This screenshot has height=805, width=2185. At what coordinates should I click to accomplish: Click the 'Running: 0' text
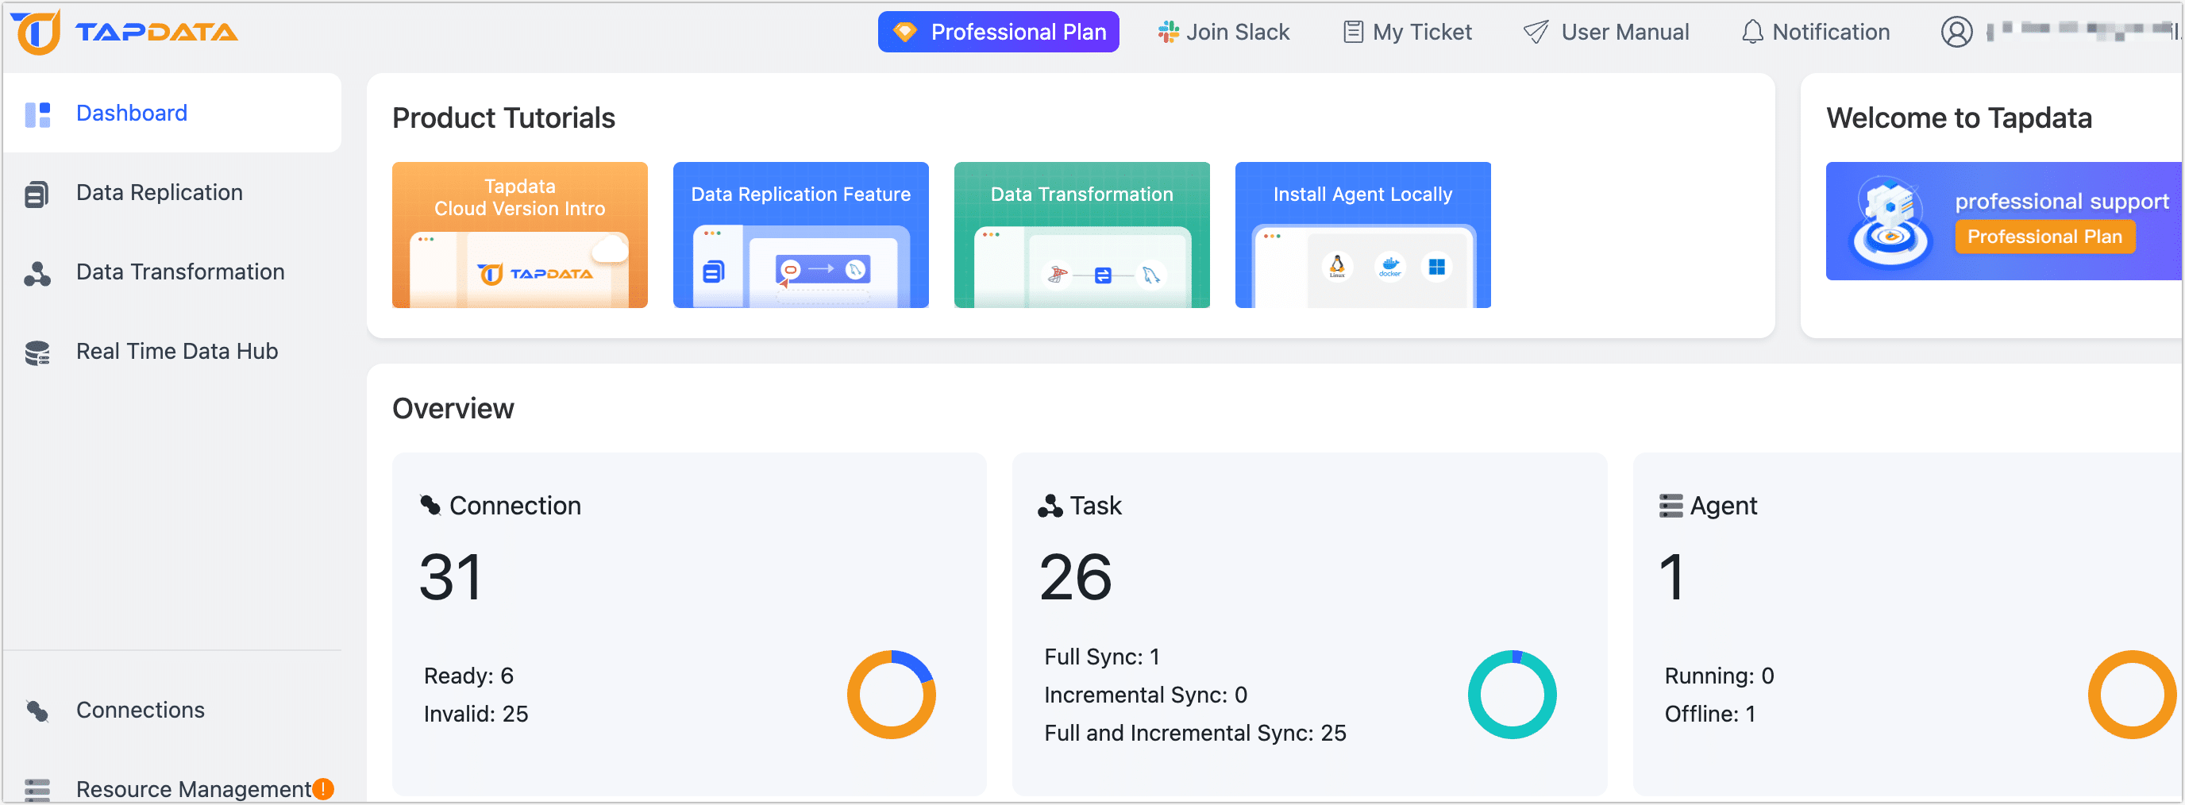1718,676
